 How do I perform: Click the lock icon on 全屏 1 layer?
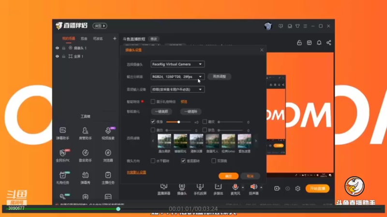pos(64,56)
